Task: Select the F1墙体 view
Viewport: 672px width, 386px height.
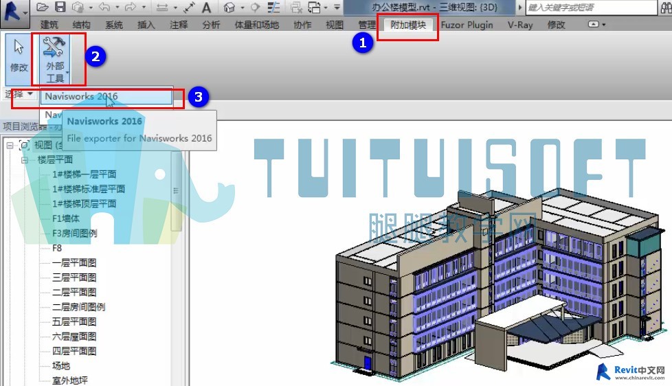Action: tap(65, 218)
